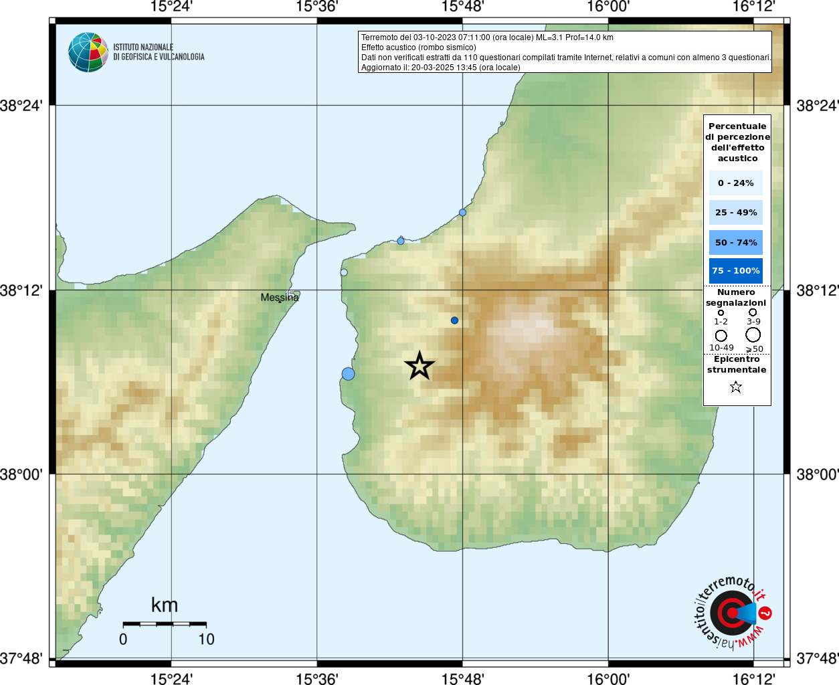Click the top axis label 15°24'

tap(171, 7)
